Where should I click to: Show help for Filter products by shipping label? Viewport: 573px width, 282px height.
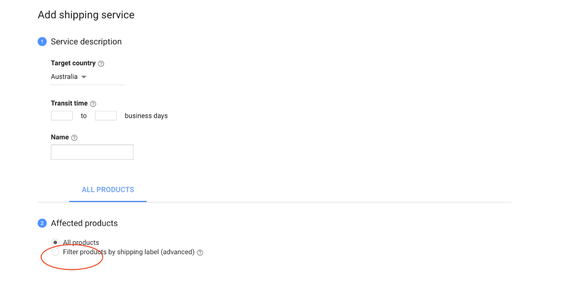[x=200, y=253]
